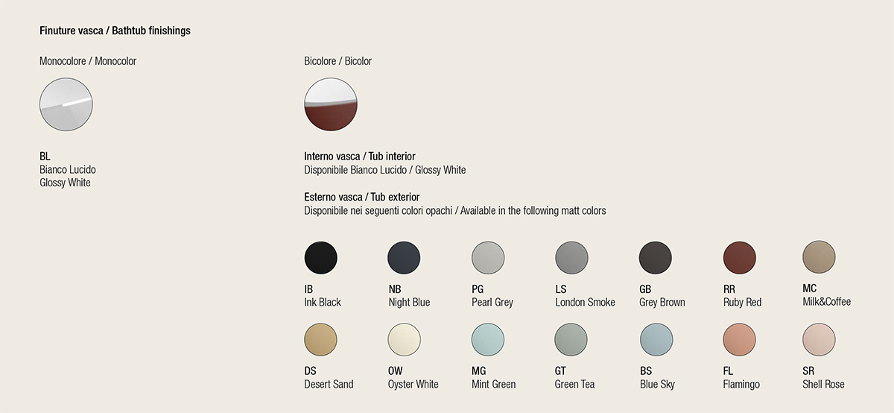The image size is (894, 413).
Task: Select the London Smoke color circle
Action: pyautogui.click(x=572, y=259)
